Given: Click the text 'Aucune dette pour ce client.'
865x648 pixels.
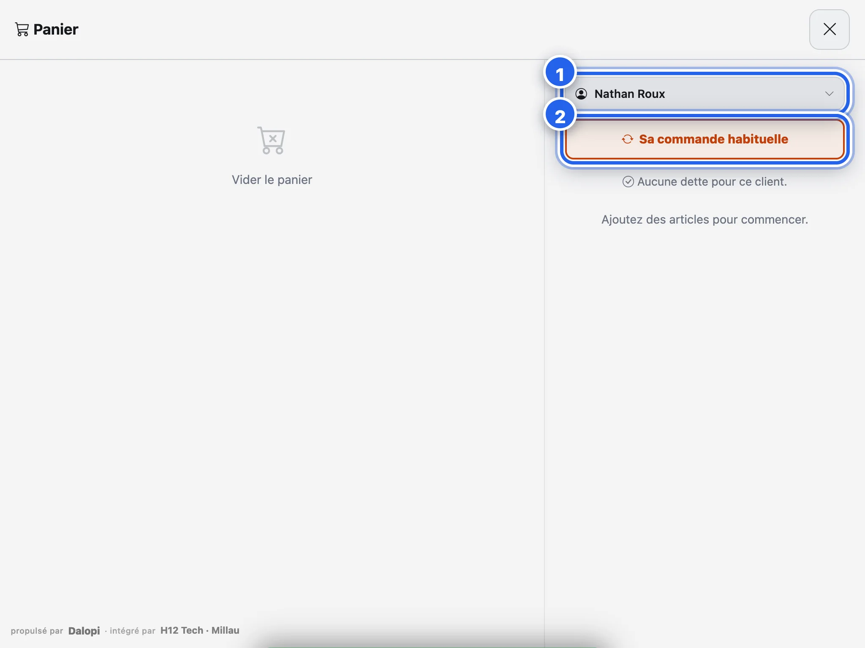Looking at the screenshot, I should point(712,182).
